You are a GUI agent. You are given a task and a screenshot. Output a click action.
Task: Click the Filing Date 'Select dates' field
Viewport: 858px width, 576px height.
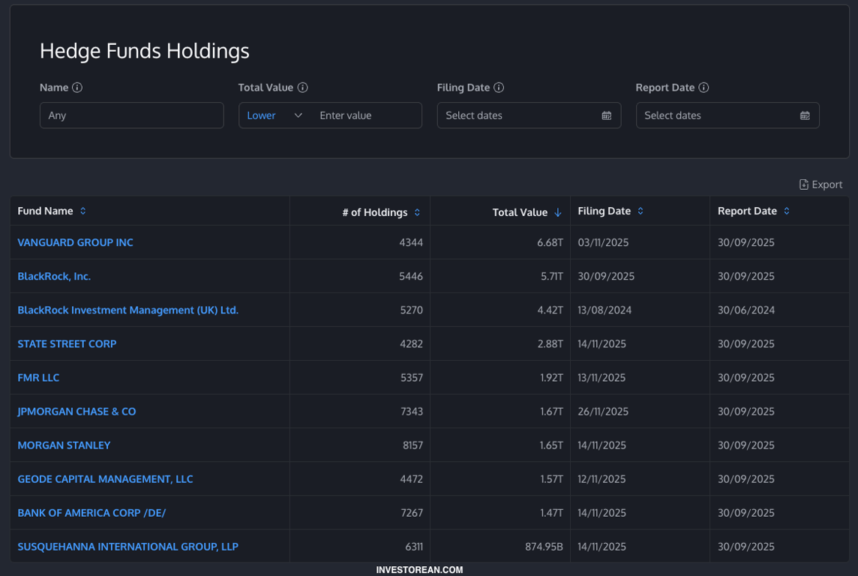click(529, 115)
